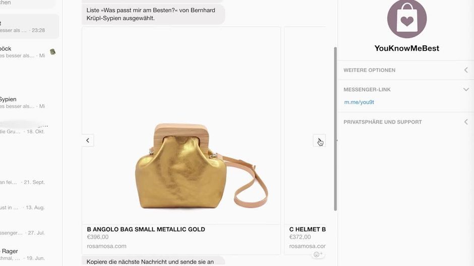
Task: Open rosamosa.com link under the Angolo bag
Action: (x=106, y=246)
